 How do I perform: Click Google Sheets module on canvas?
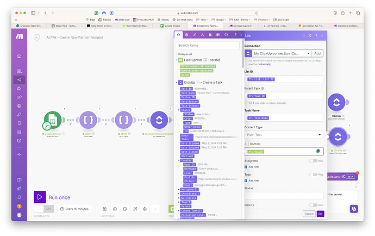[x=53, y=120]
